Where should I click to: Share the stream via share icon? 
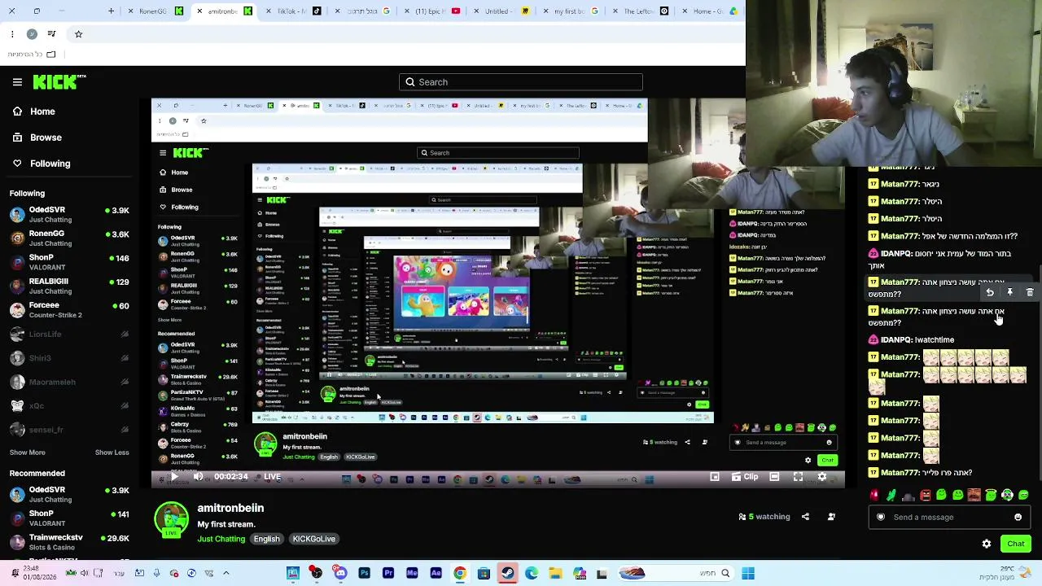tap(805, 517)
